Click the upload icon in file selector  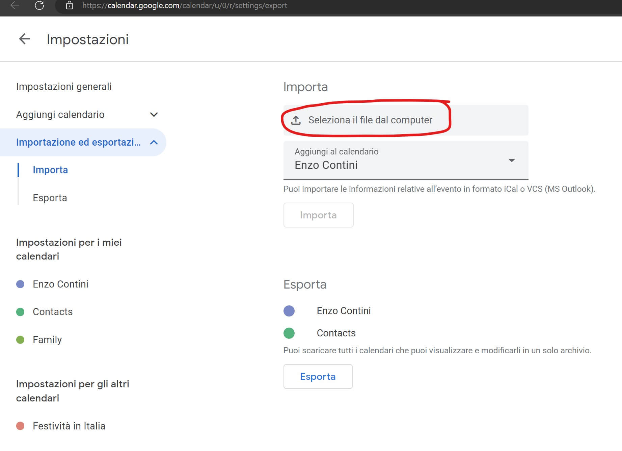296,120
